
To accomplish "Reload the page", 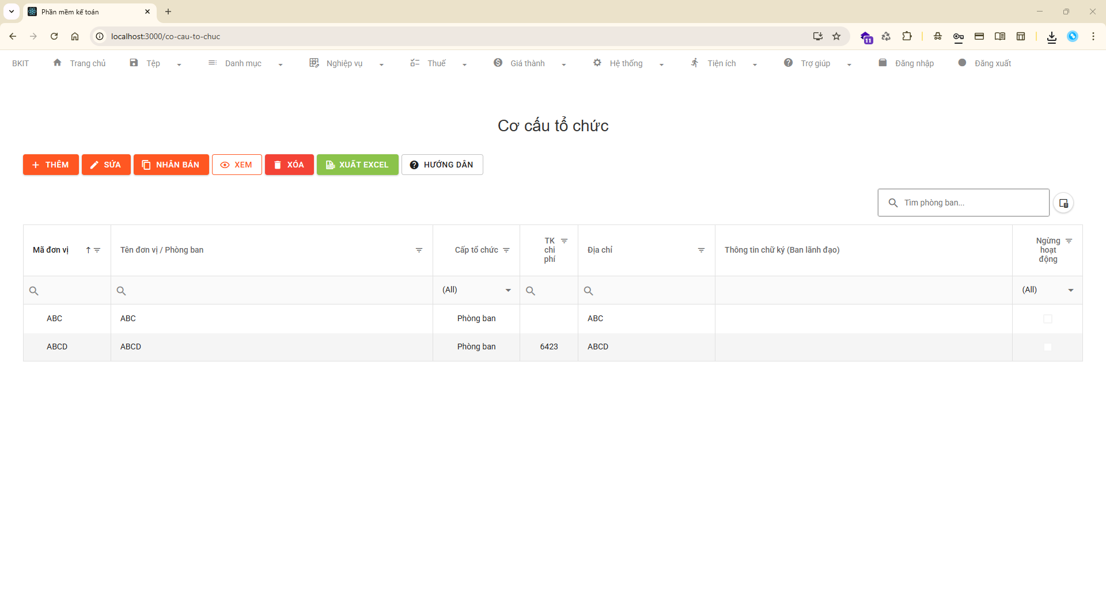I will [54, 36].
